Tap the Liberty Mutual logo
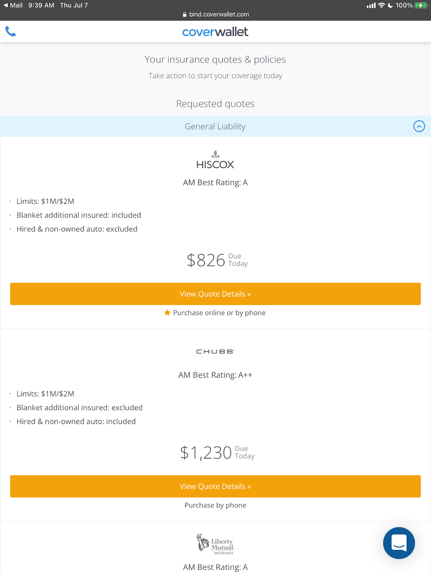Image resolution: width=431 pixels, height=575 pixels. [x=215, y=544]
